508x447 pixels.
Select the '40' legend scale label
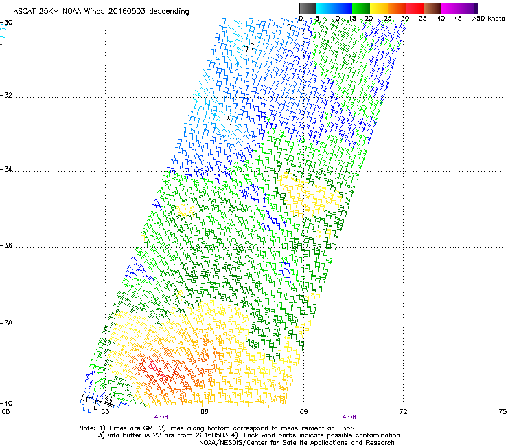tap(441, 19)
